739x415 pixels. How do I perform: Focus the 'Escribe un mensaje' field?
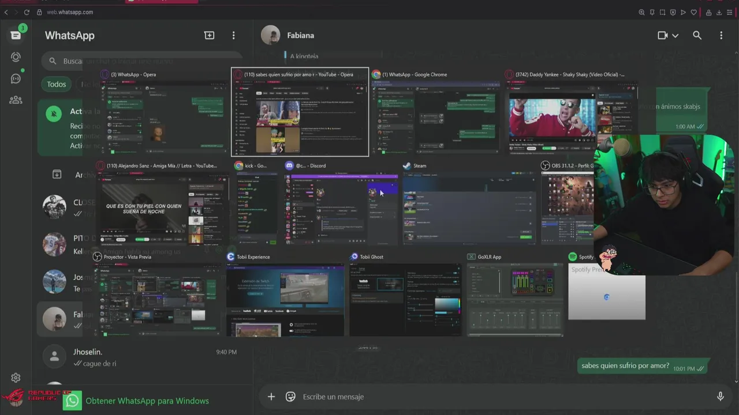(x=502, y=397)
